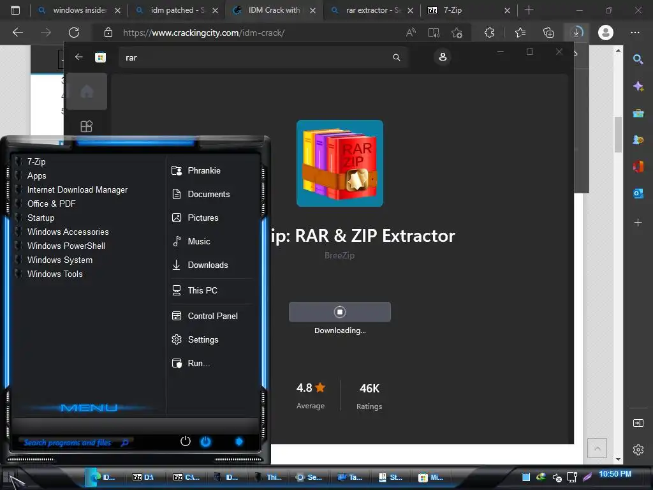Expand the Startup program group
Screen dimensions: 653x490
point(41,218)
